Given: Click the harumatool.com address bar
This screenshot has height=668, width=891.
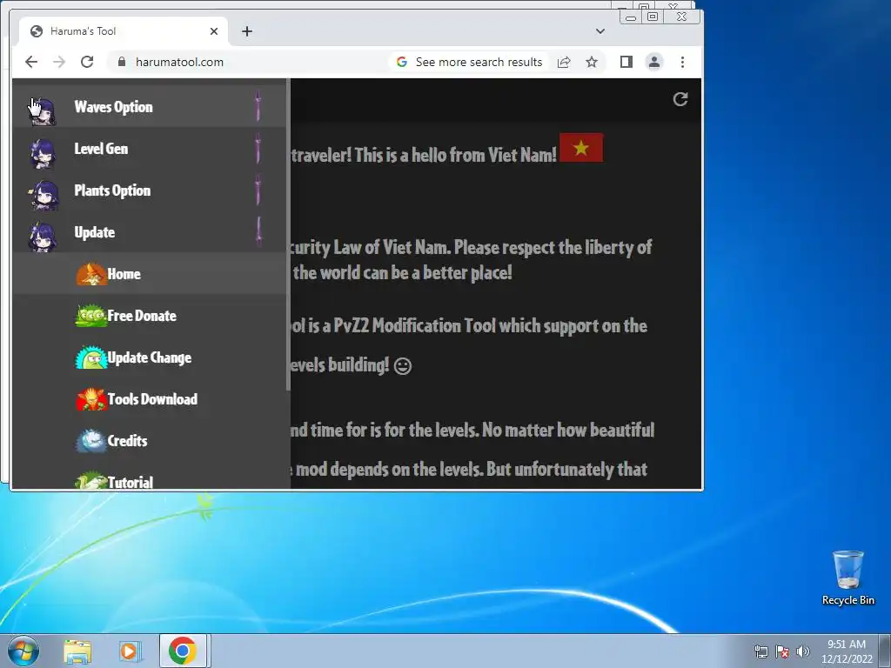Looking at the screenshot, I should pos(179,62).
